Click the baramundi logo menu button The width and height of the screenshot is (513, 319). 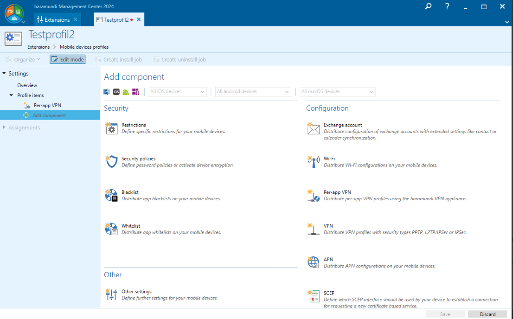point(15,14)
